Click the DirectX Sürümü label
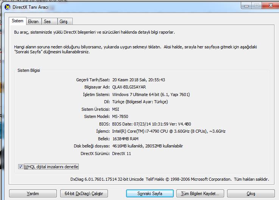Image resolution: width=279 pixels, height=200 pixels. 95,153
